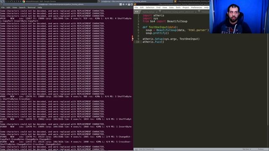Viewport: 269px width, 151px height.
Task: Open Sublime Text Preferences menu
Action: [x=197, y=8]
